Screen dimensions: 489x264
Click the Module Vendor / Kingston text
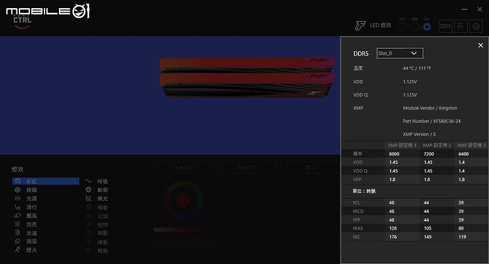430,108
